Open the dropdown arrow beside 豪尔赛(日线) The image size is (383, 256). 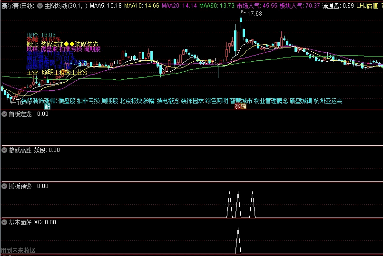(40, 6)
